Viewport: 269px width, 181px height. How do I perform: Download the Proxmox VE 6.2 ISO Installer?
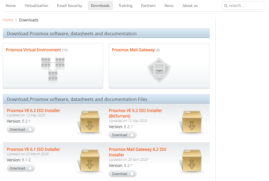(21, 129)
